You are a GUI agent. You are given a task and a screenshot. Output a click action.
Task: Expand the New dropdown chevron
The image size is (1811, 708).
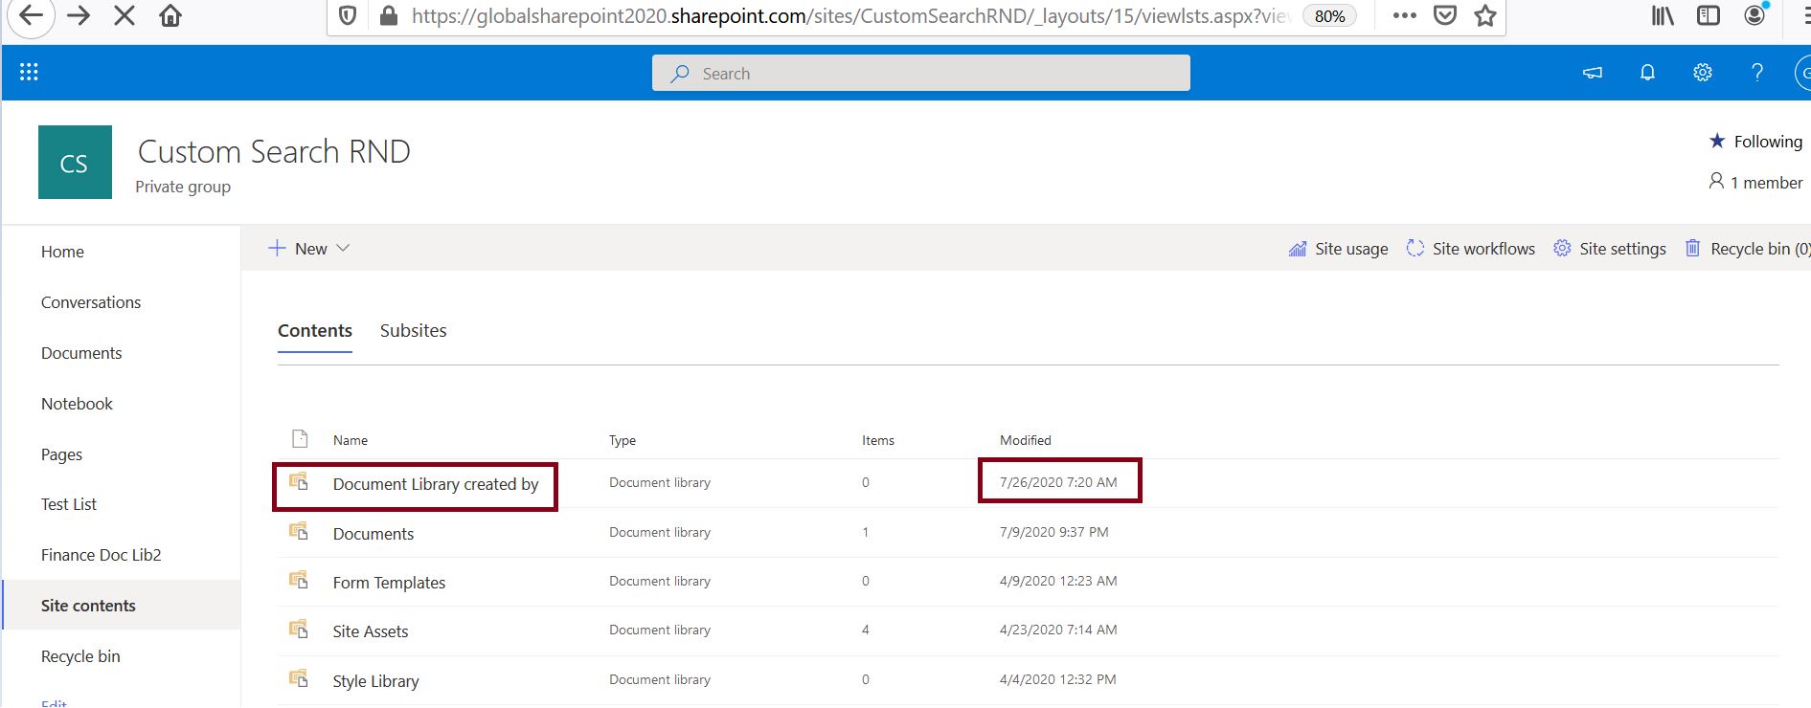(x=343, y=248)
